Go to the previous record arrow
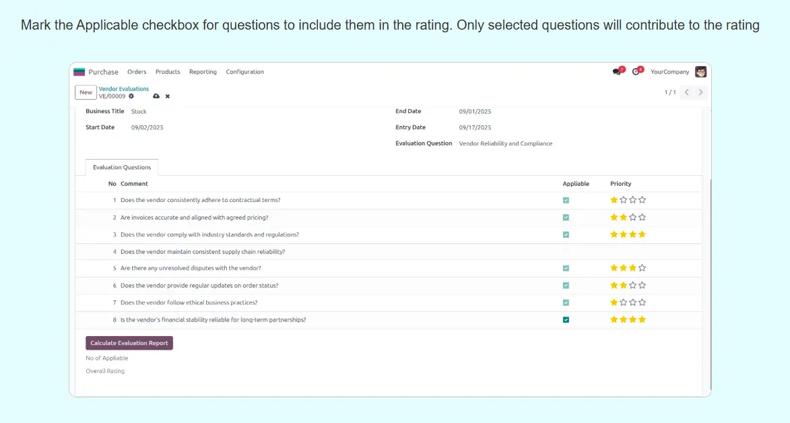Viewport: 790px width, 423px height. pos(686,92)
